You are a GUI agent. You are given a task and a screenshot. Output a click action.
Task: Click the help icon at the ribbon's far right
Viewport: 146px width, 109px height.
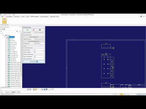(x=141, y=17)
